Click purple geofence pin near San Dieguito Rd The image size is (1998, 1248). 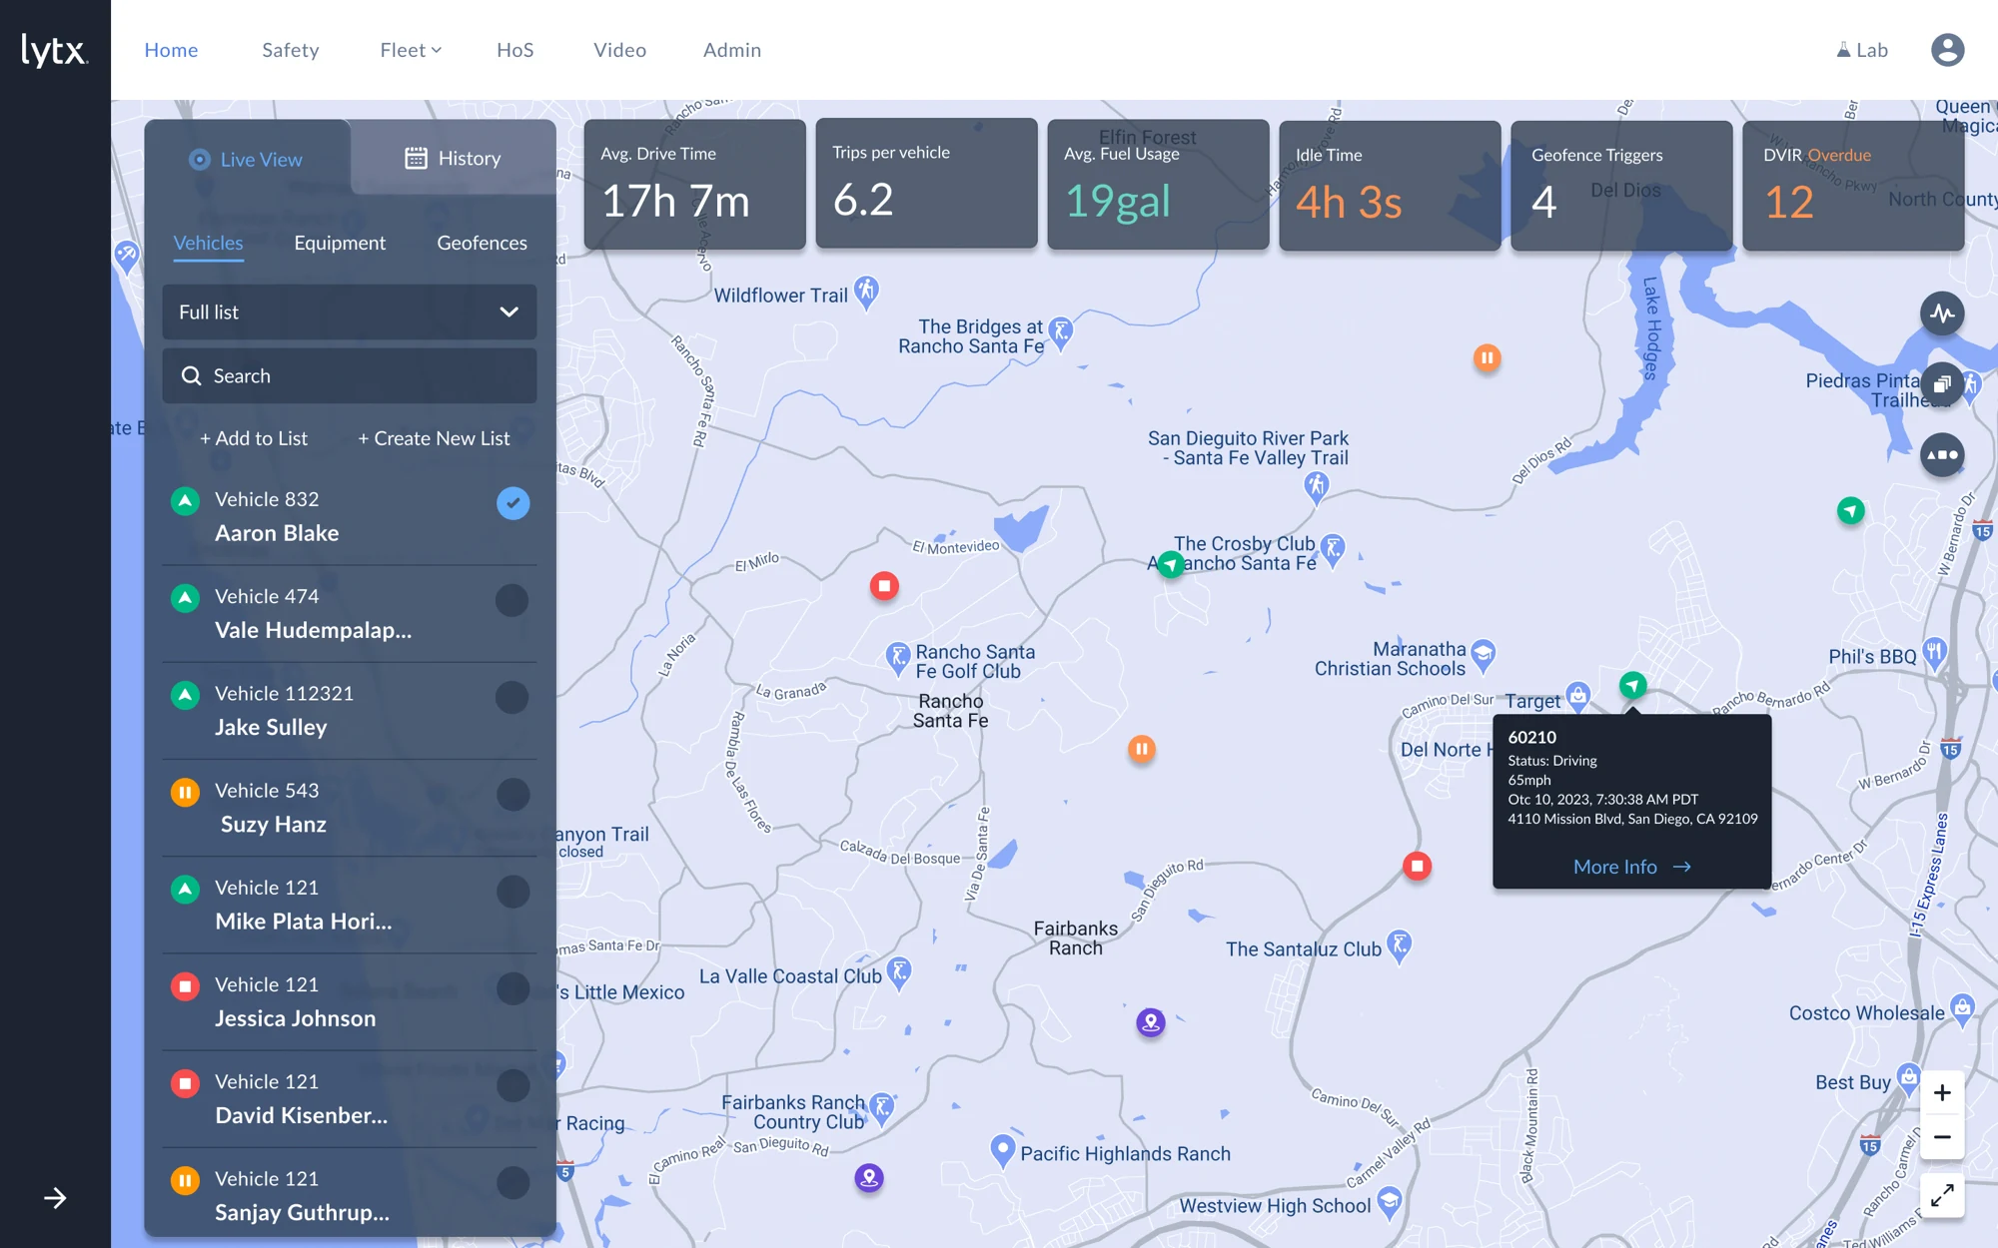pyautogui.click(x=869, y=1178)
